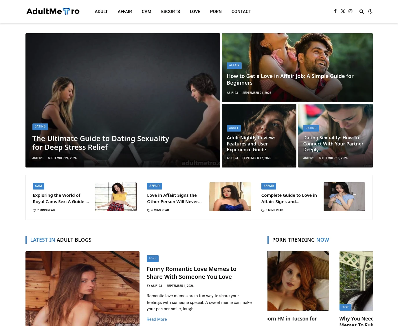Viewport: 398px width, 326px height.
Task: Click the AFFAIR tag on Love in Affair Job post
Action: [234, 65]
